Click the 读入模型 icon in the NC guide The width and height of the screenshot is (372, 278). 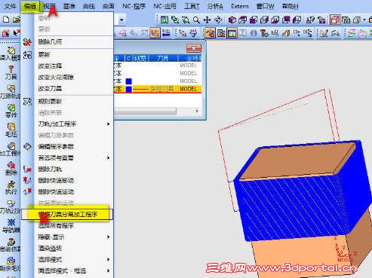pyautogui.click(x=11, y=53)
